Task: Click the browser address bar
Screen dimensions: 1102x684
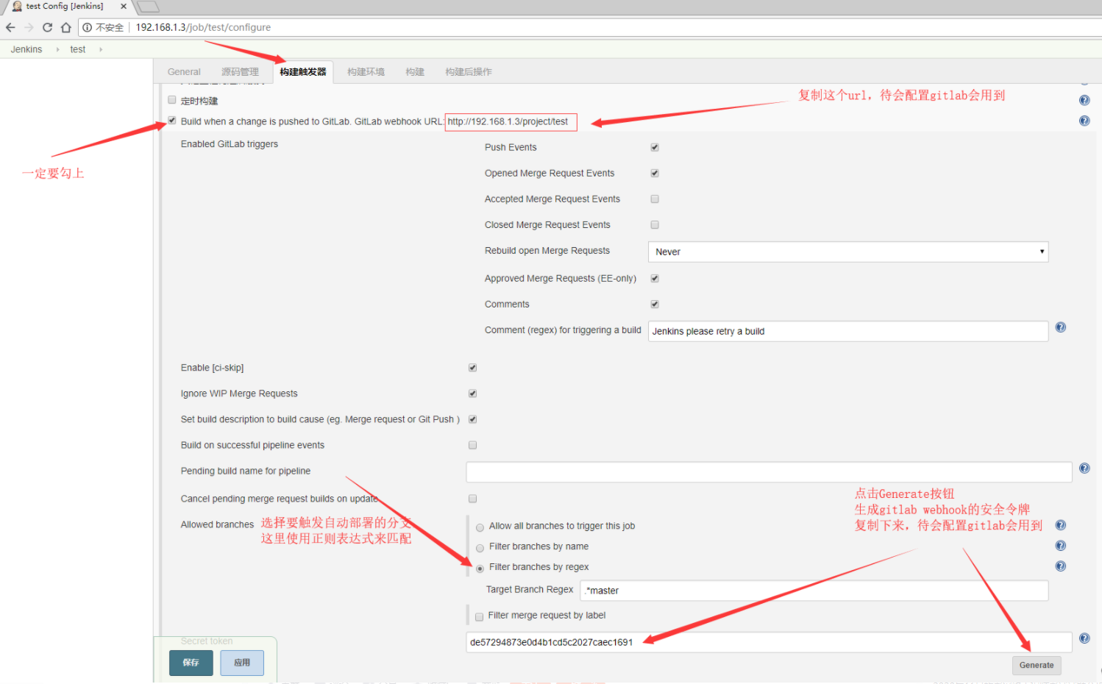Action: pyautogui.click(x=589, y=27)
